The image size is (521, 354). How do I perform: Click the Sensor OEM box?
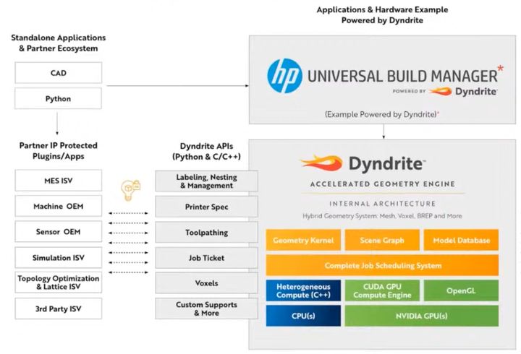tap(58, 232)
